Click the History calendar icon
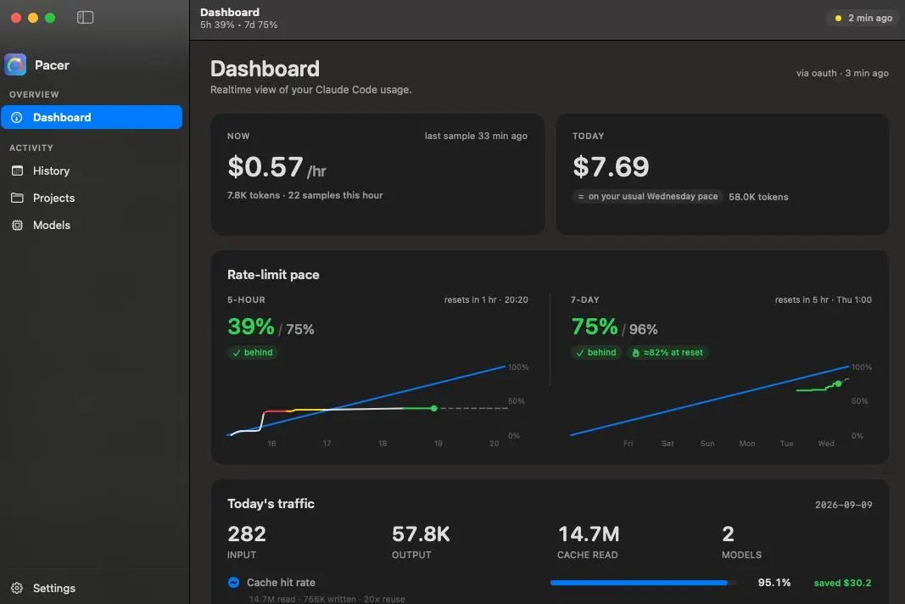 (x=17, y=171)
